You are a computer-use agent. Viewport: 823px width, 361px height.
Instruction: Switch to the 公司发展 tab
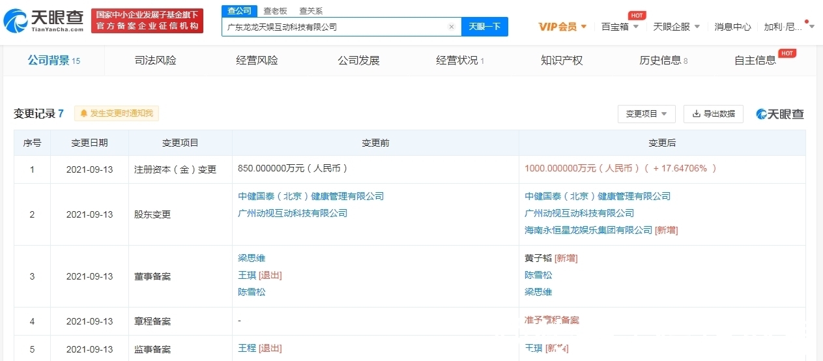358,61
